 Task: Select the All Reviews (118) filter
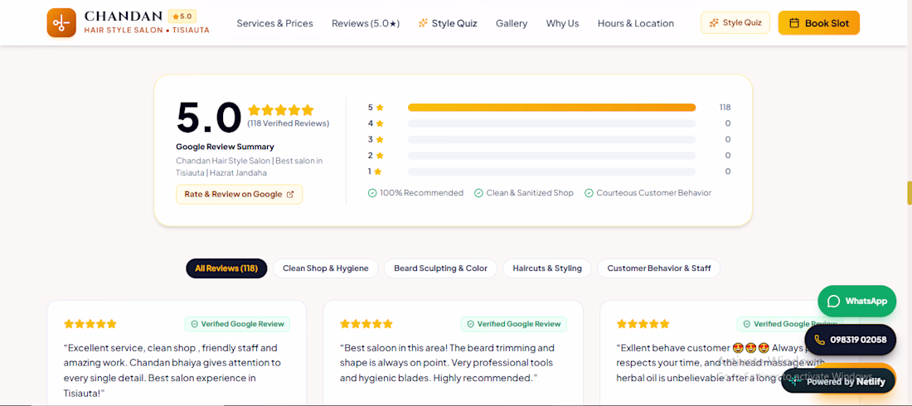pos(226,268)
